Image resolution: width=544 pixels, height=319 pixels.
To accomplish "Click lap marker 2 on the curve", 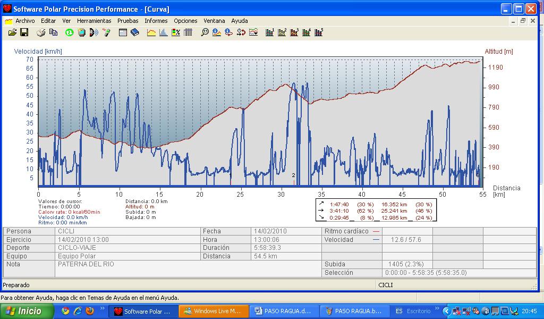I will click(293, 175).
